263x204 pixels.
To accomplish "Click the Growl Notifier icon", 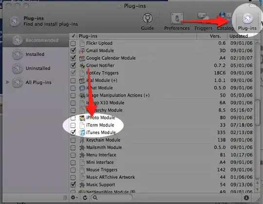I will [82, 66].
